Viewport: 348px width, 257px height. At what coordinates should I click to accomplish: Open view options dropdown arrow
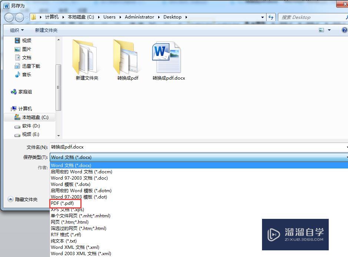[x=329, y=30]
